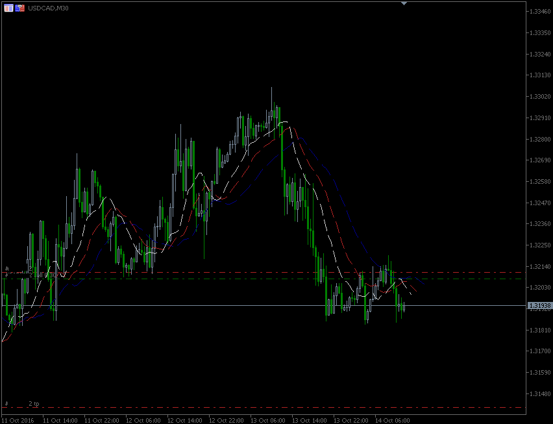The width and height of the screenshot is (553, 424).
Task: Click the '12 Oct 14:00' time label
Action: tap(184, 421)
